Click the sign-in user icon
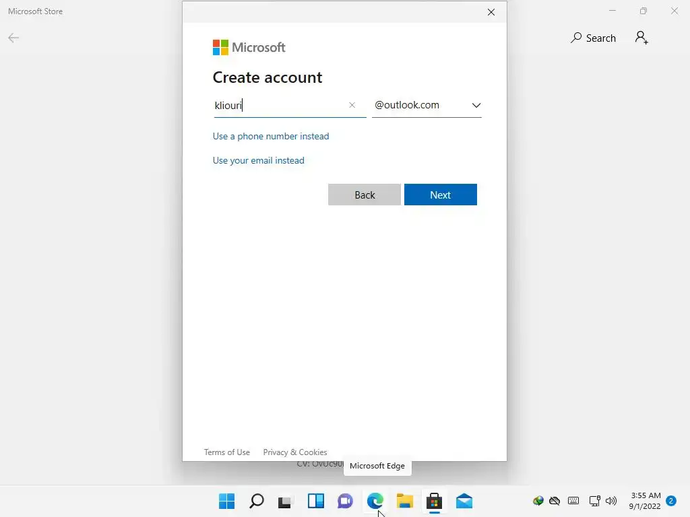Image resolution: width=690 pixels, height=517 pixels. (x=641, y=38)
